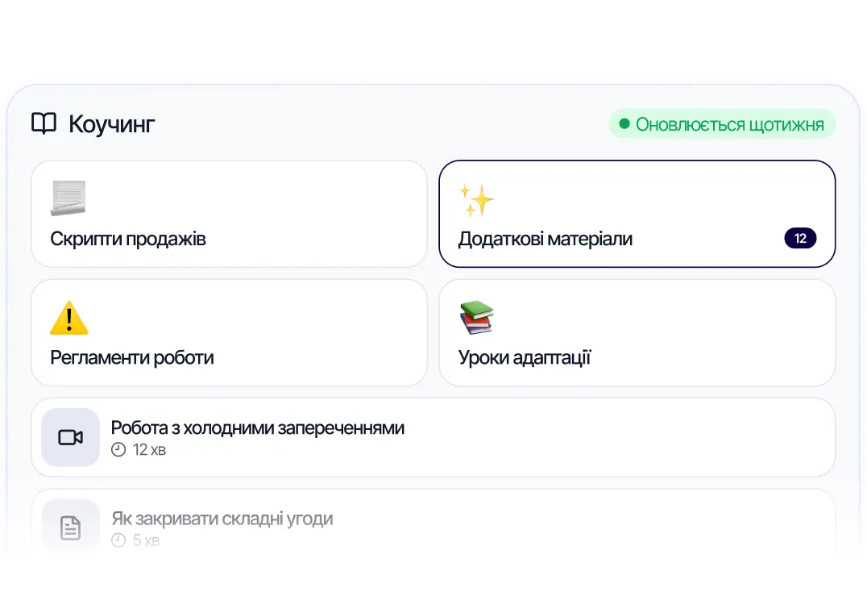
Task: Click the warning triangle on Регламенти роботи
Action: click(x=71, y=317)
